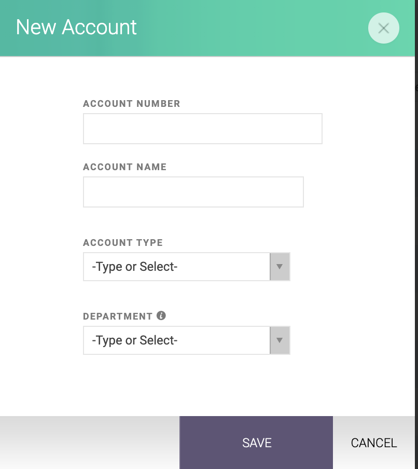
Task: Click the New Account dialog title
Action: [x=76, y=27]
